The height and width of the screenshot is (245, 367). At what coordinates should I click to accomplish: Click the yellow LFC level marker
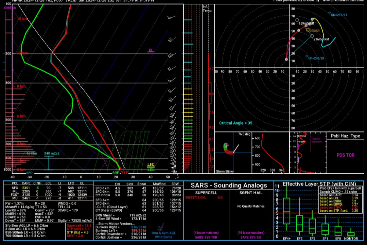[151, 165]
